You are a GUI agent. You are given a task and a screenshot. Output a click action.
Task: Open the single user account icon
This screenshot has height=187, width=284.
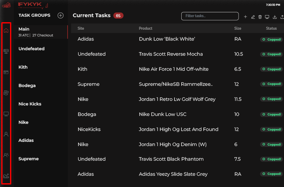(6, 134)
